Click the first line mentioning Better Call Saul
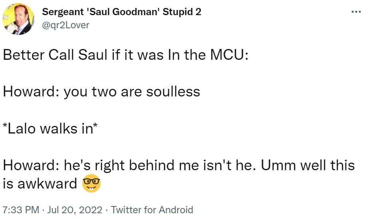Viewport: 366px width, 220px height. click(126, 55)
